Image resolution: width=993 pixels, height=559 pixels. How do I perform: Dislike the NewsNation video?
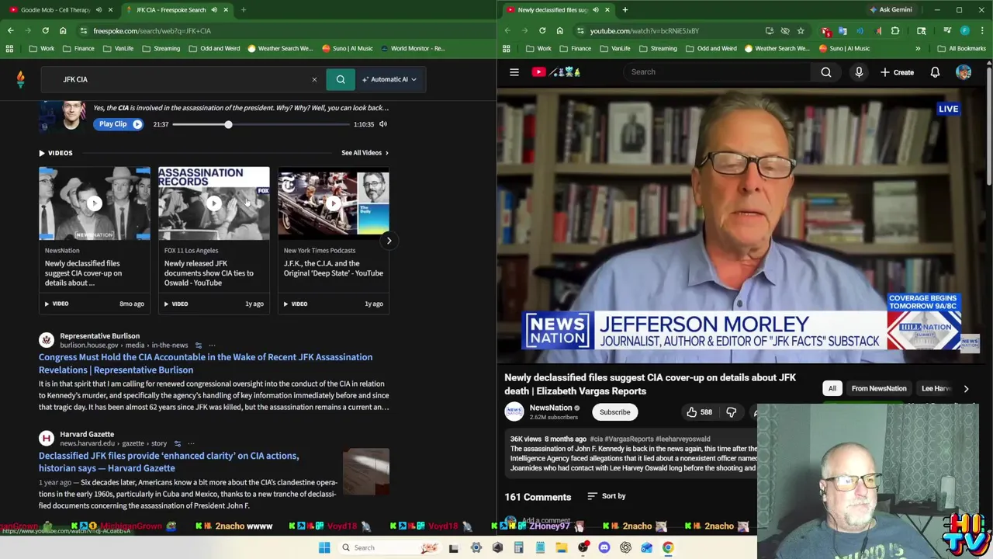click(731, 412)
